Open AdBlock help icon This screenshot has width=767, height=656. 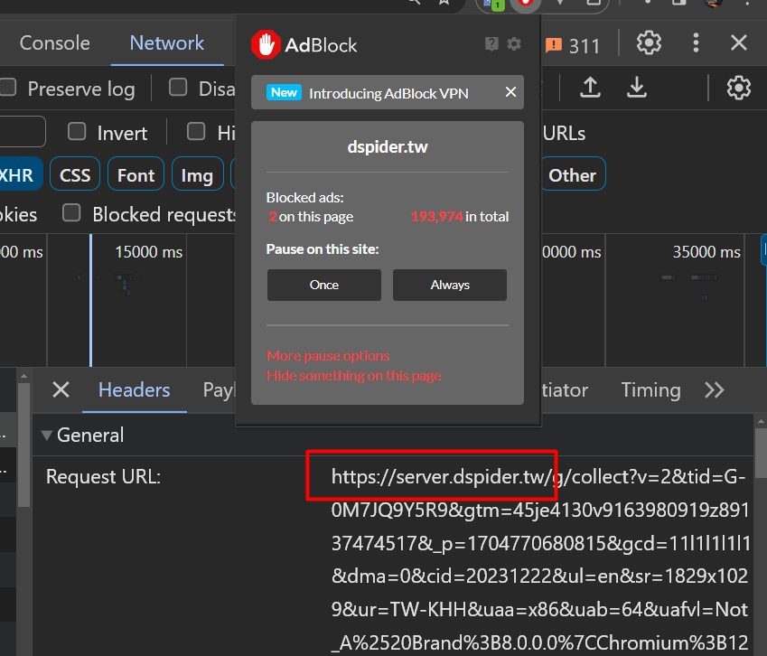point(491,44)
